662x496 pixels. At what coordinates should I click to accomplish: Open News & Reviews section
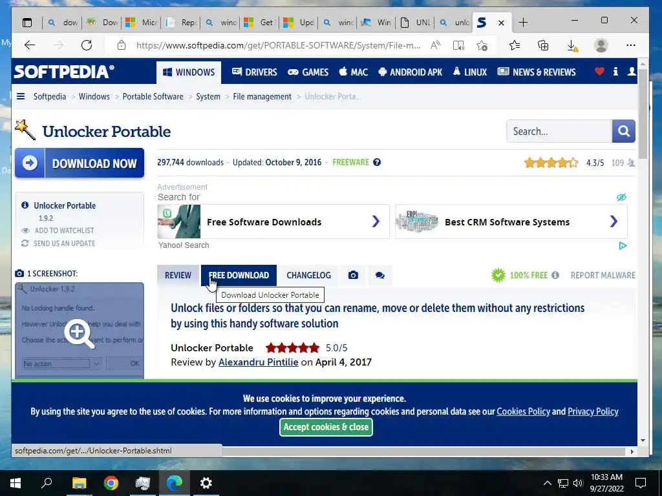click(x=537, y=72)
